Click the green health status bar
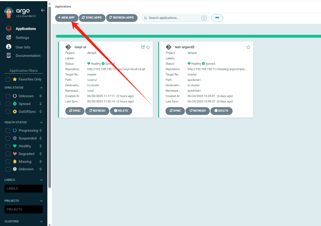 tap(188, 36)
